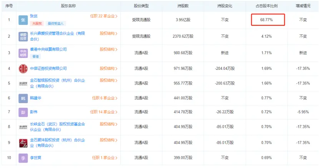Select the 3.95亿股 holding cell

coord(183,20)
